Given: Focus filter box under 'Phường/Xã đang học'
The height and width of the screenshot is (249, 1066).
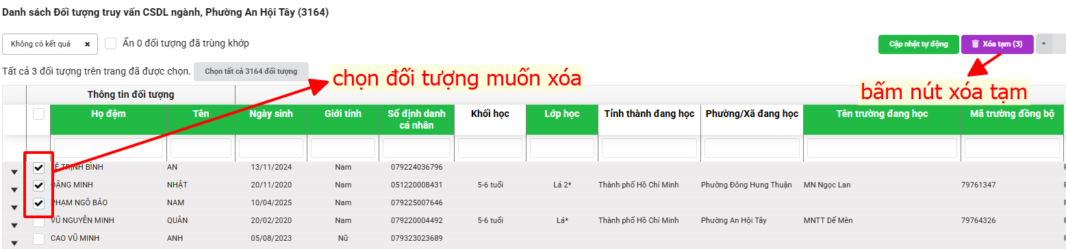Looking at the screenshot, I should (752, 148).
